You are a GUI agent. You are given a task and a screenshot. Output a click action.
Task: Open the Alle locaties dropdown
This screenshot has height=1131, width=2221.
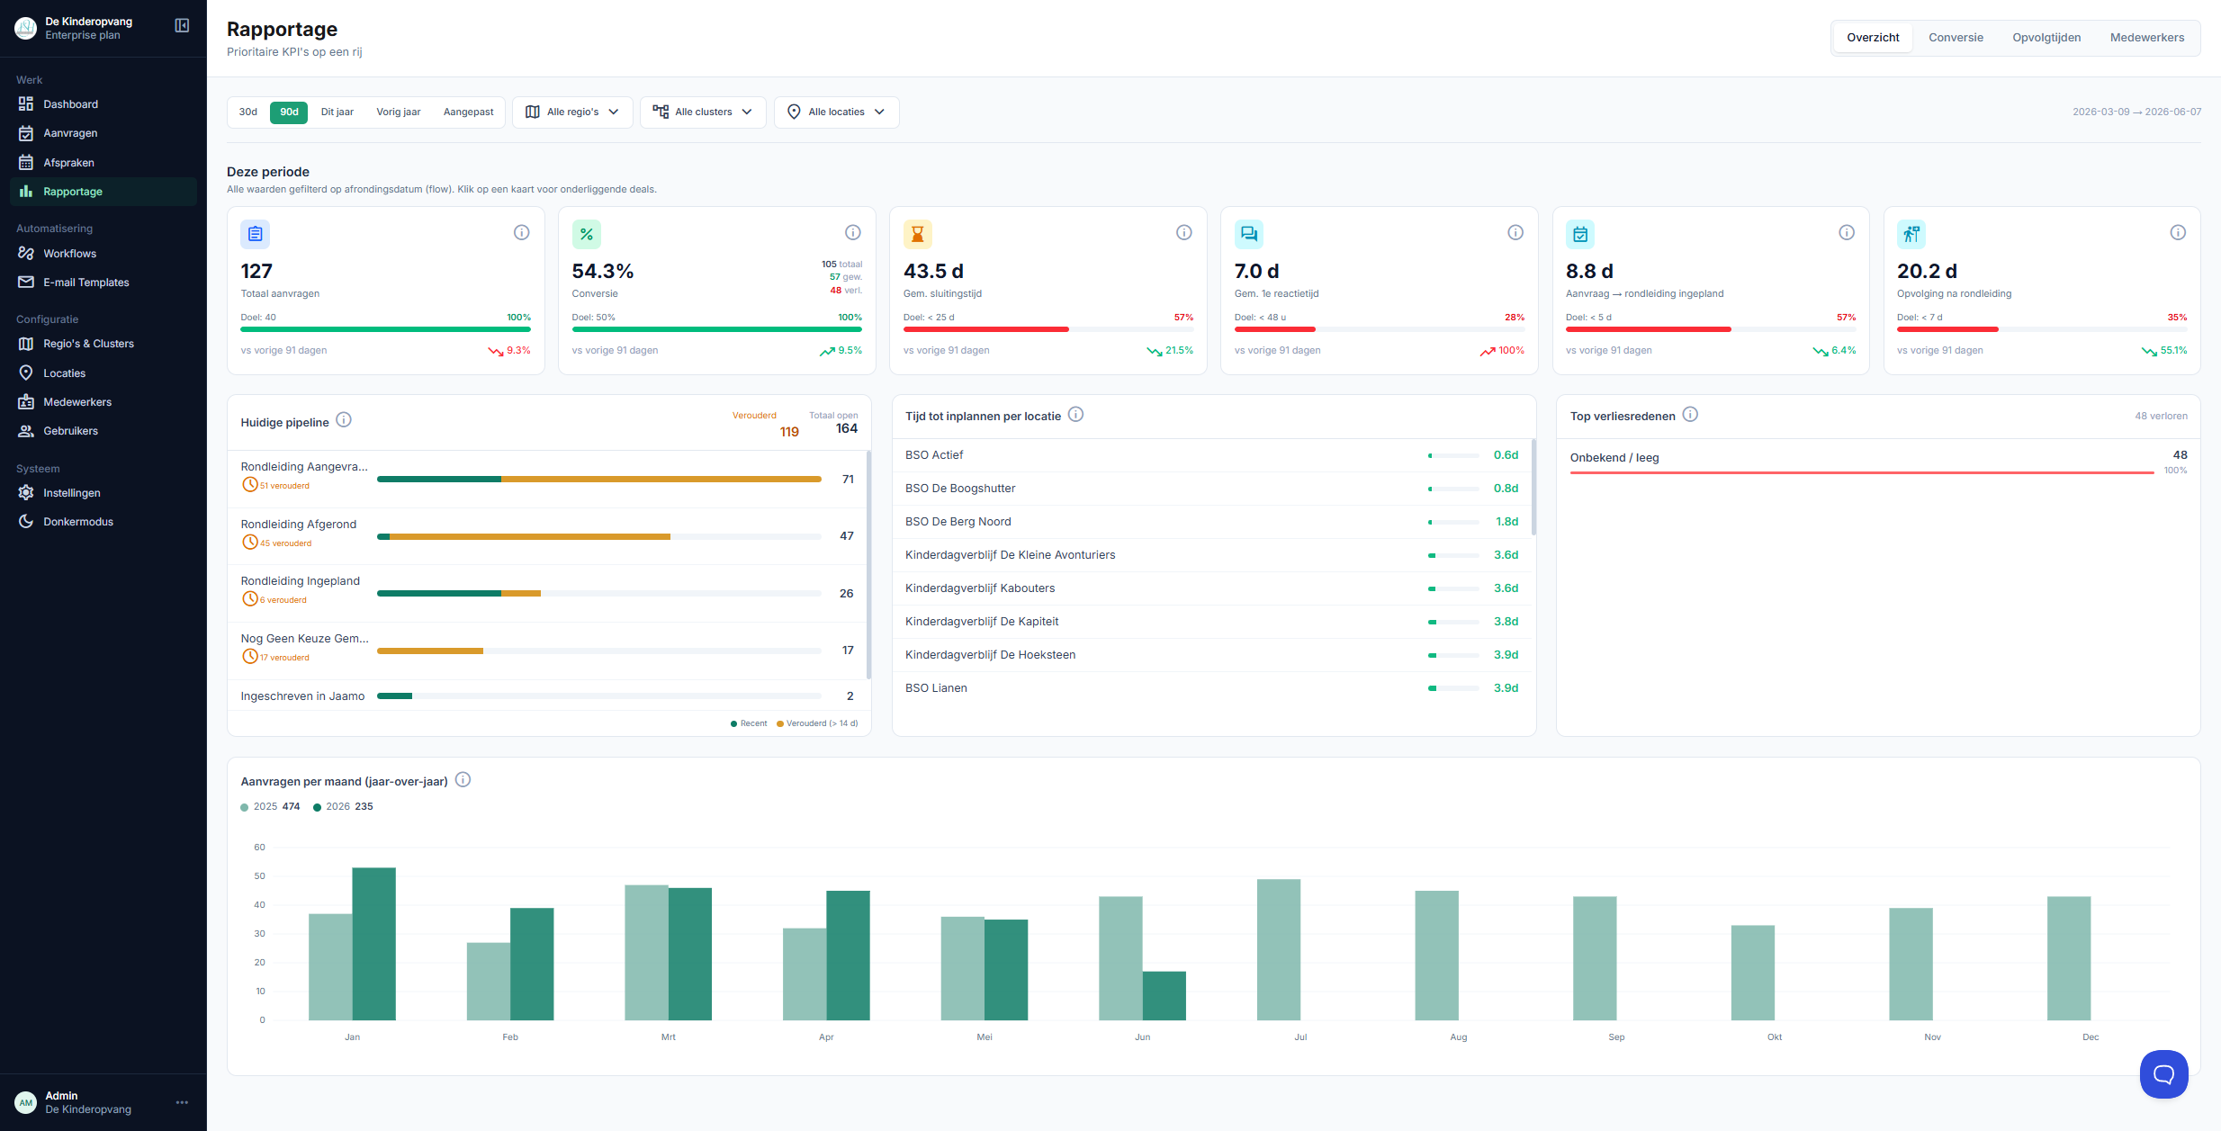coord(837,112)
